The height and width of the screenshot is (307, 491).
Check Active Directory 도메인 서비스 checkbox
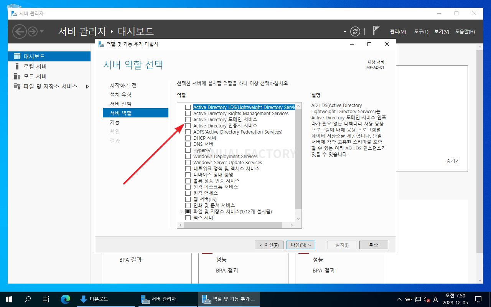coord(188,120)
